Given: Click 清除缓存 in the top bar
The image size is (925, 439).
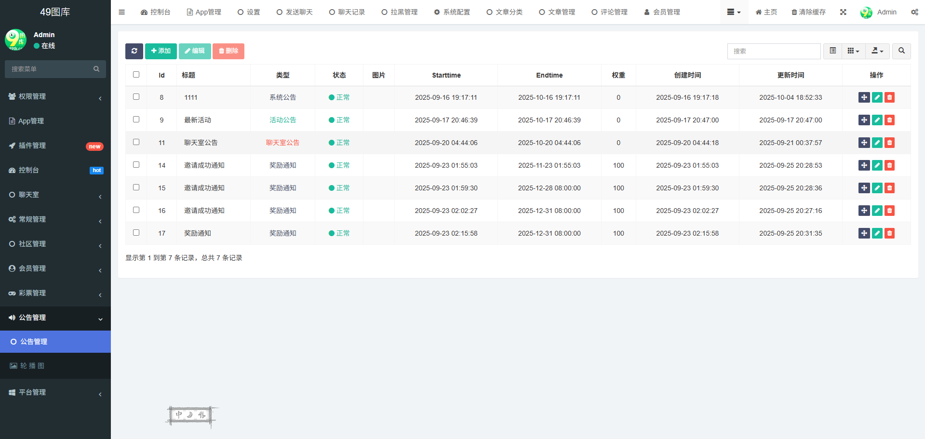Looking at the screenshot, I should coord(808,12).
